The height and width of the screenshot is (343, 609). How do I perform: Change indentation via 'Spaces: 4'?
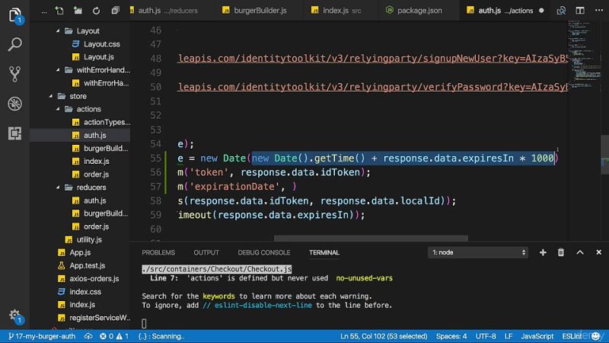coord(451,336)
